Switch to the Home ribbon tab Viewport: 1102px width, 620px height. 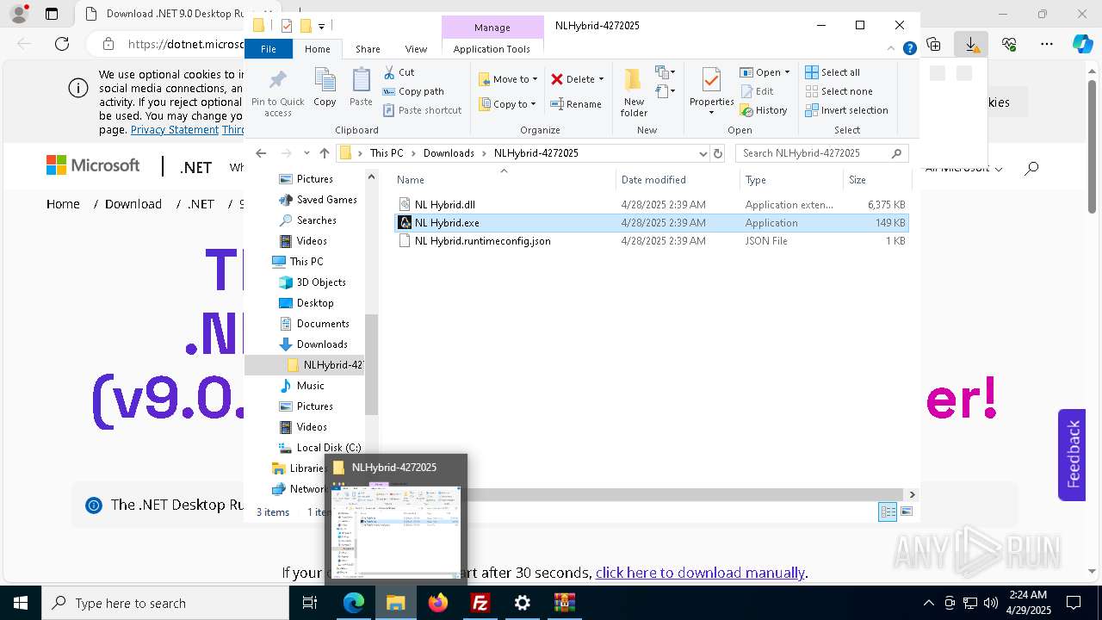coord(317,49)
